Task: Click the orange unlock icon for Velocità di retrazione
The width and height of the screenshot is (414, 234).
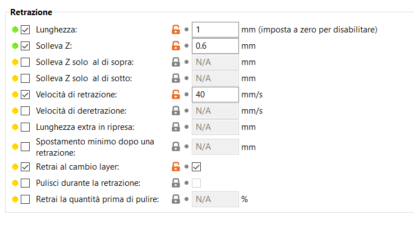Action: 176,95
